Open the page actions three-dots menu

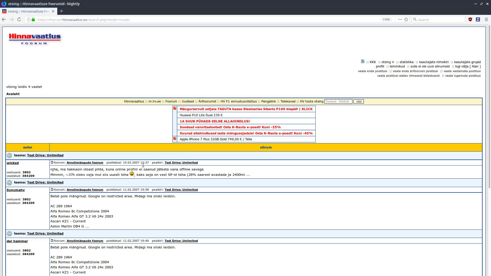400,19
